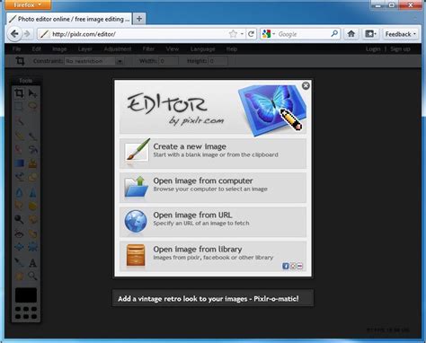Open a new browser tab
The width and height of the screenshot is (426, 343).
(x=139, y=19)
